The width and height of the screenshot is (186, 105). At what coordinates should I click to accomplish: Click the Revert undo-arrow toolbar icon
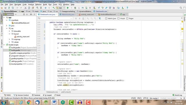(x=114, y=8)
